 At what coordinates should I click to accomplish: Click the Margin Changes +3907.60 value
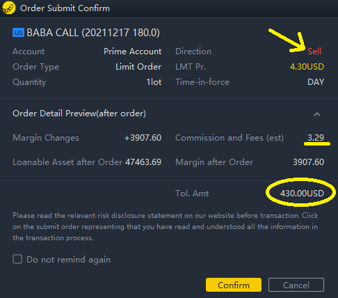pyautogui.click(x=143, y=138)
